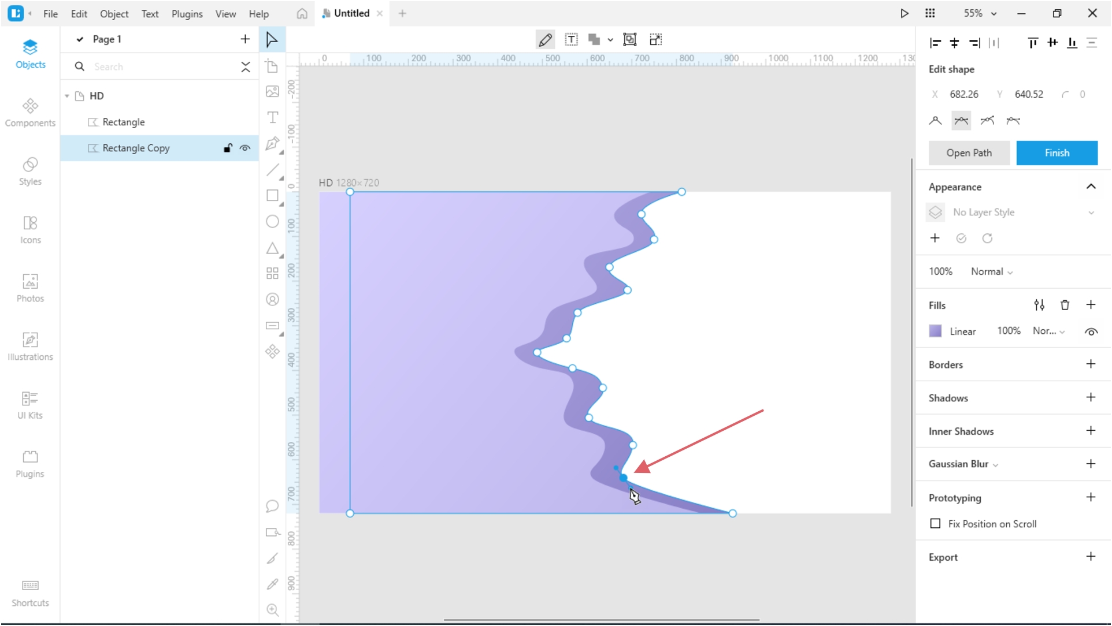Select the ellipse tool

point(273,221)
